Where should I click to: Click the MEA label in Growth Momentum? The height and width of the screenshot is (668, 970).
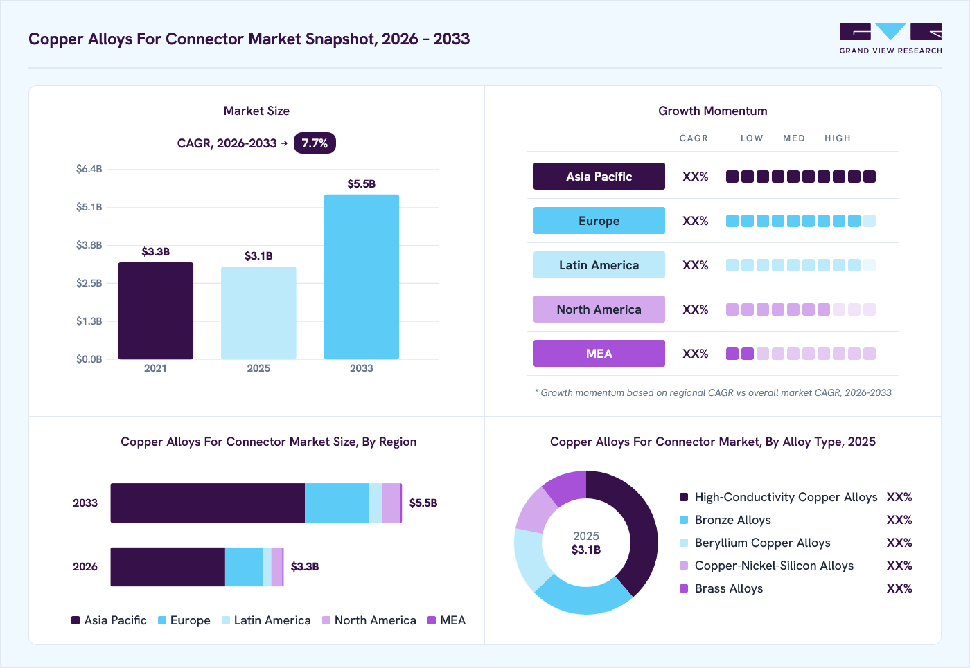pyautogui.click(x=599, y=354)
